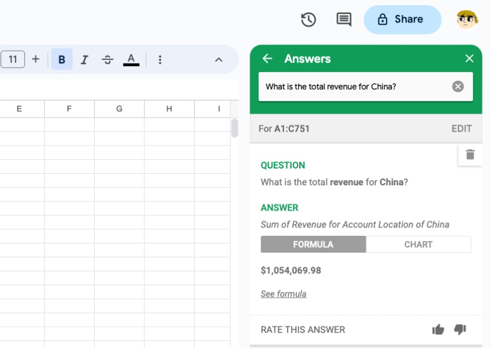
Task: Open more formatting options menu
Action: [160, 59]
